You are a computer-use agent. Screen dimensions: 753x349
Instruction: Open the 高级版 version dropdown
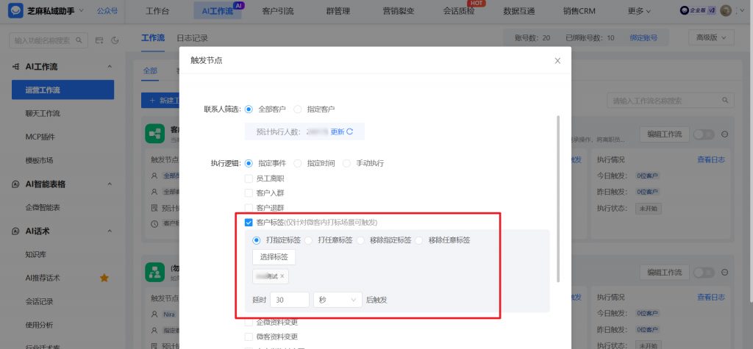pyautogui.click(x=711, y=37)
